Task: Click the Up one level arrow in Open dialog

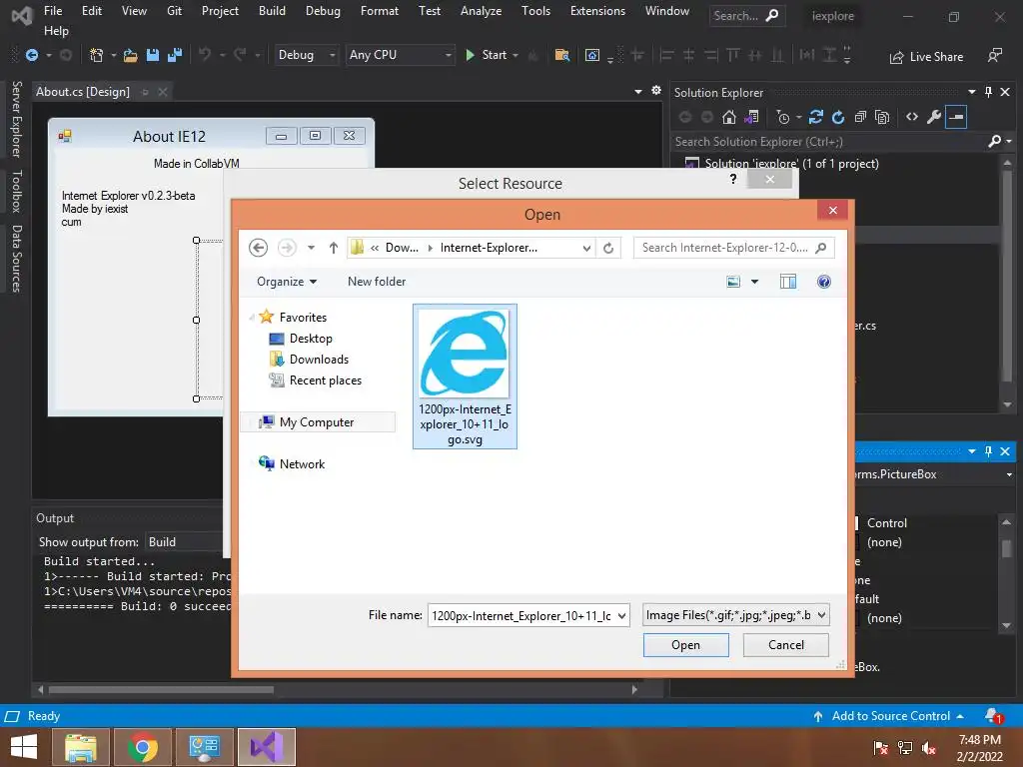Action: tap(334, 248)
